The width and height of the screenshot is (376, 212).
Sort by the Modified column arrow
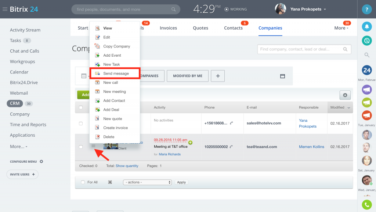coord(349,108)
